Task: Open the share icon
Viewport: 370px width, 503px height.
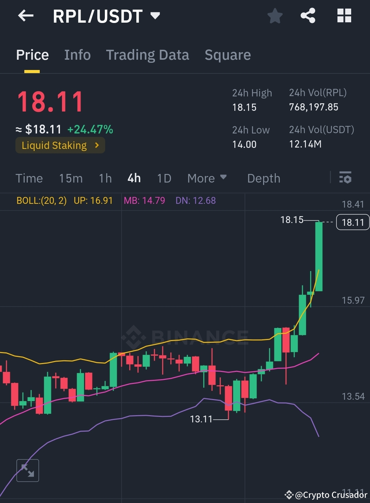Action: (307, 15)
